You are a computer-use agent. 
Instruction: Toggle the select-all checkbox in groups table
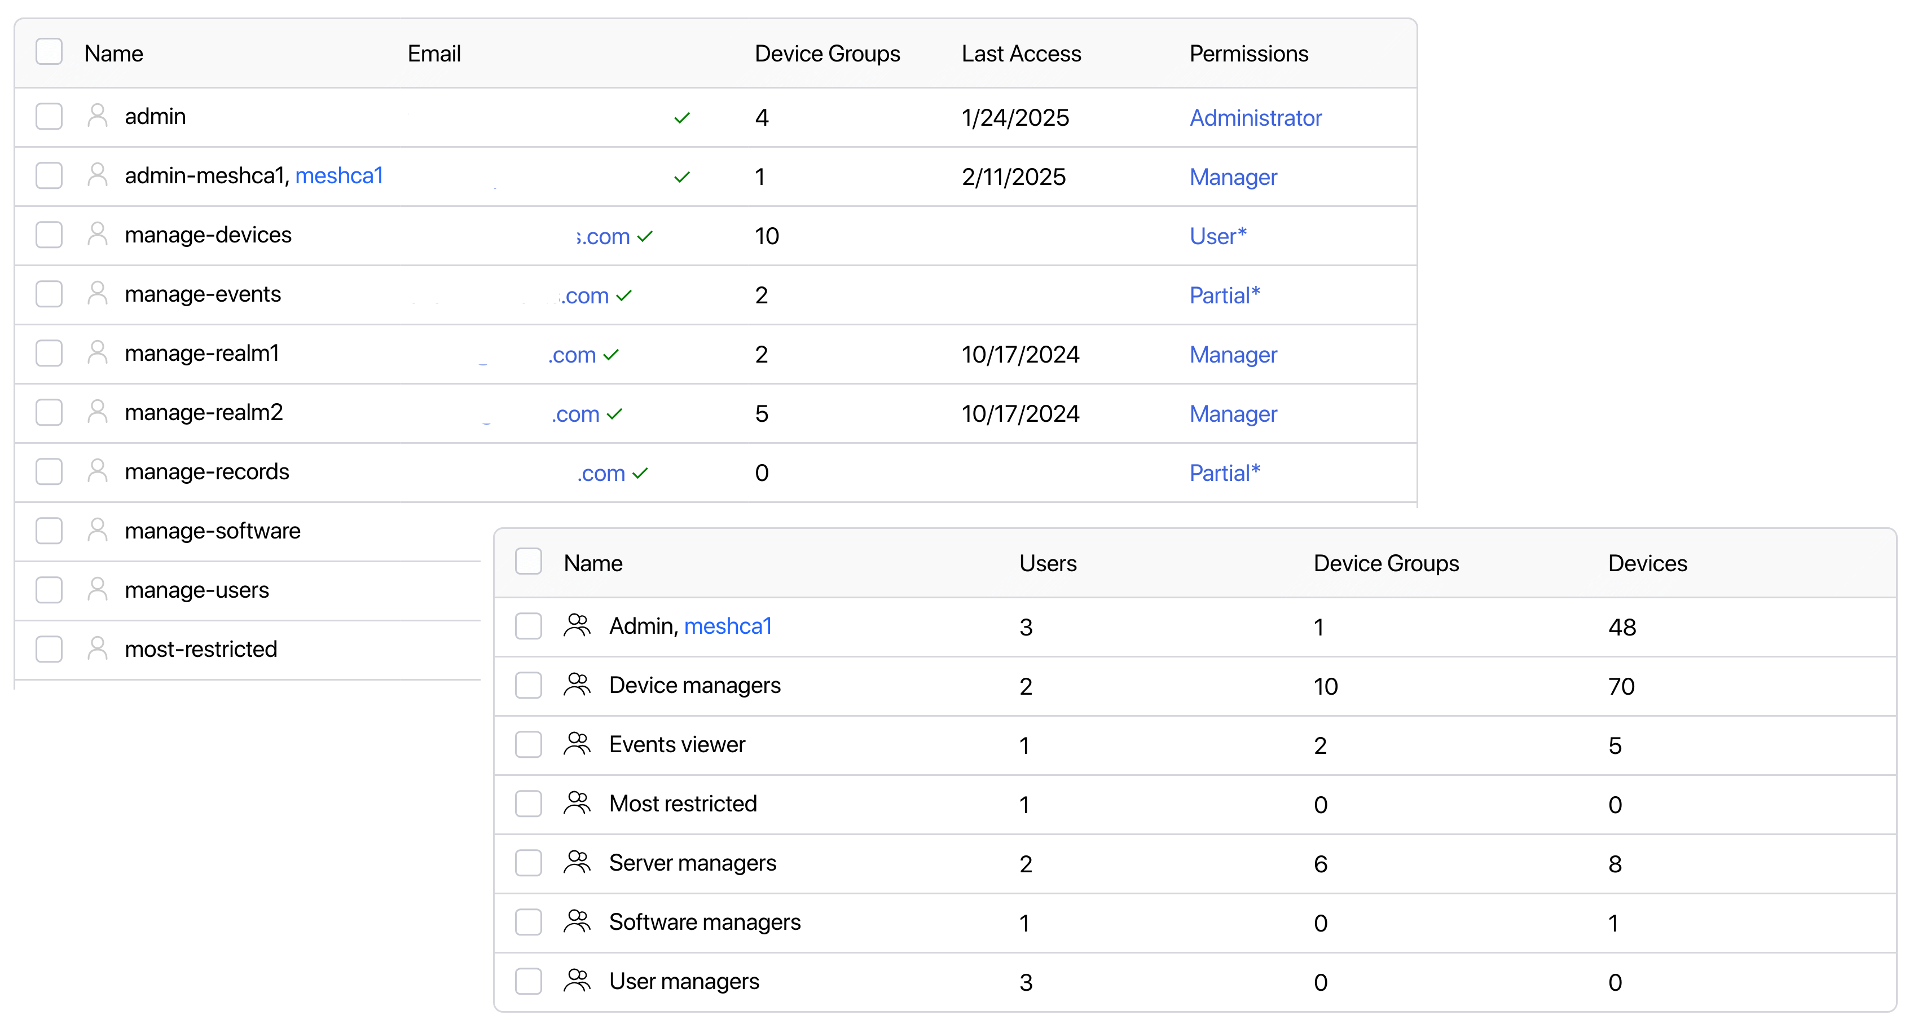pyautogui.click(x=529, y=562)
